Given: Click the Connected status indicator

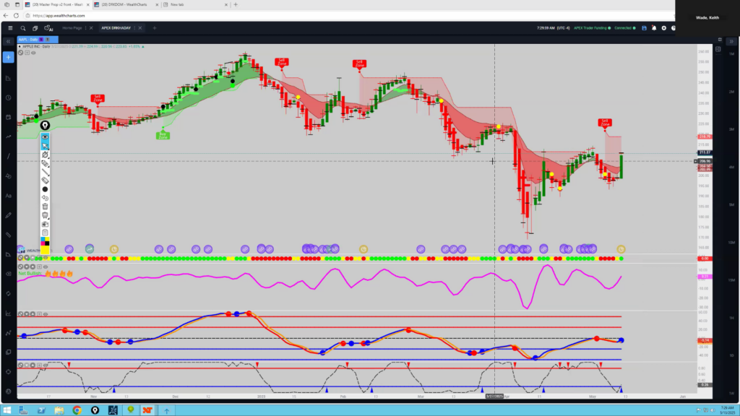Looking at the screenshot, I should tap(624, 28).
